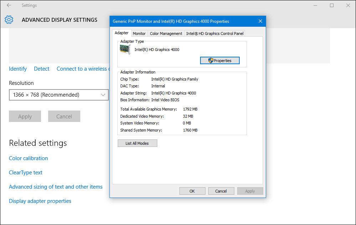The width and height of the screenshot is (356, 225).
Task: Open Color calibration link
Action: click(29, 158)
